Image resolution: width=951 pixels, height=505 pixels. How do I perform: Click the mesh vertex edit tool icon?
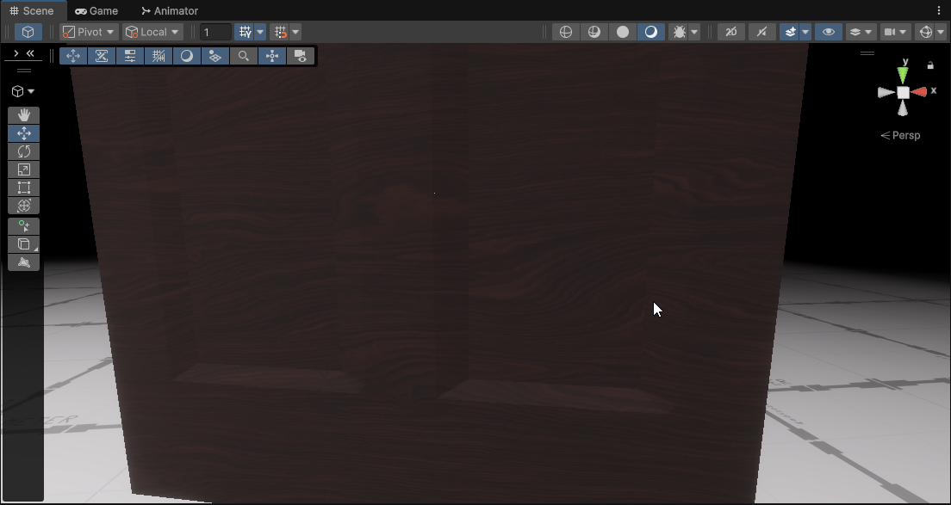coord(23,262)
